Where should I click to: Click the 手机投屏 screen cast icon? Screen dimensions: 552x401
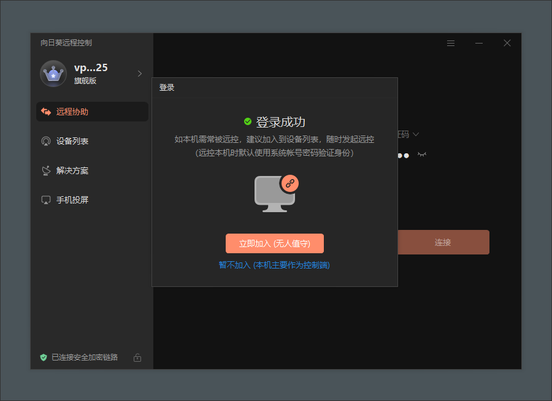(x=46, y=200)
